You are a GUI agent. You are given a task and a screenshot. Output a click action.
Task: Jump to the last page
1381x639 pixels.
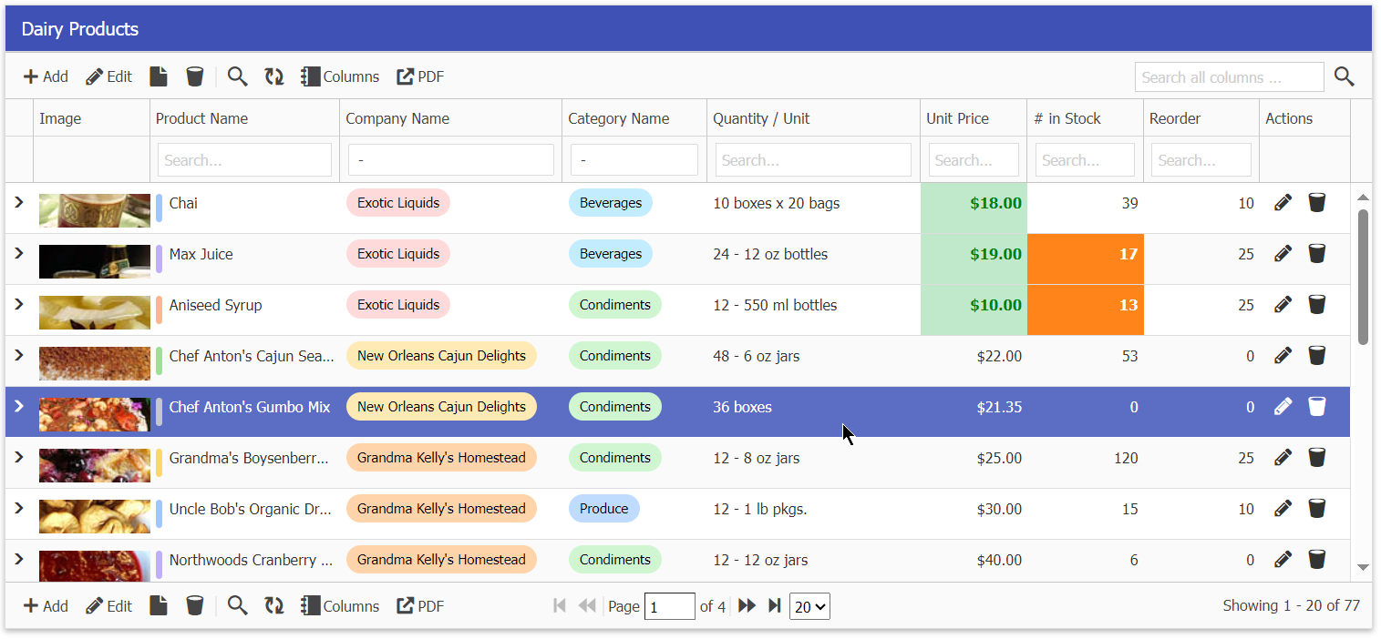pos(774,605)
